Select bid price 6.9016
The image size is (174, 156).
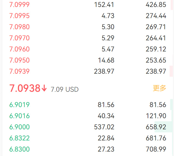19,116
